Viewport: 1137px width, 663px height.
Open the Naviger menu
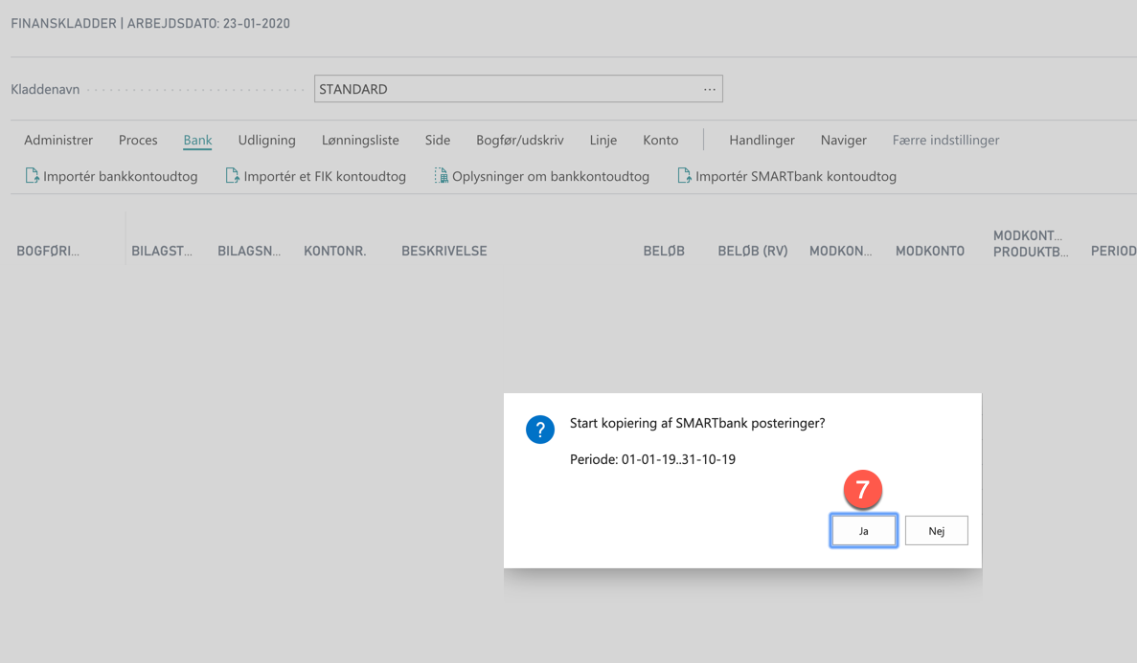pos(843,140)
